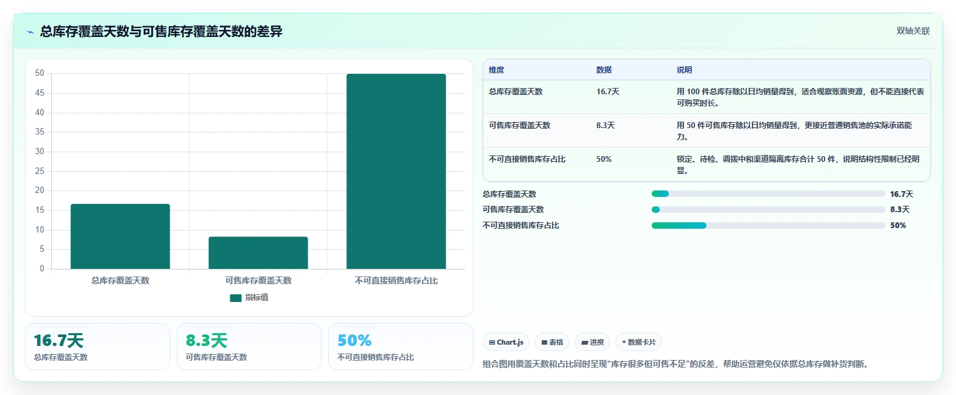Click the x-axis label 不可直接销售库存占比

[396, 280]
